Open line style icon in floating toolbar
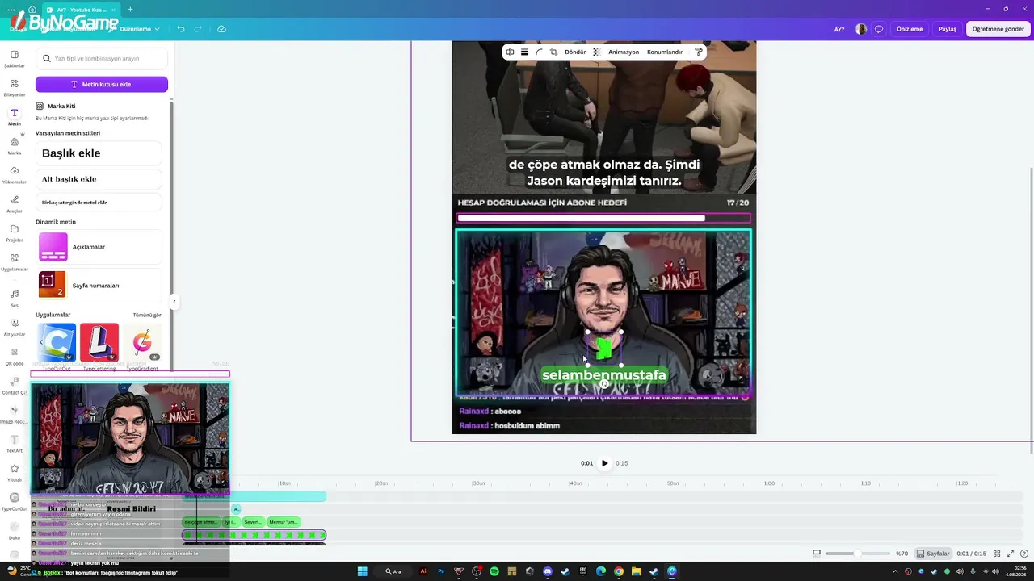Image resolution: width=1034 pixels, height=581 pixels. point(524,52)
